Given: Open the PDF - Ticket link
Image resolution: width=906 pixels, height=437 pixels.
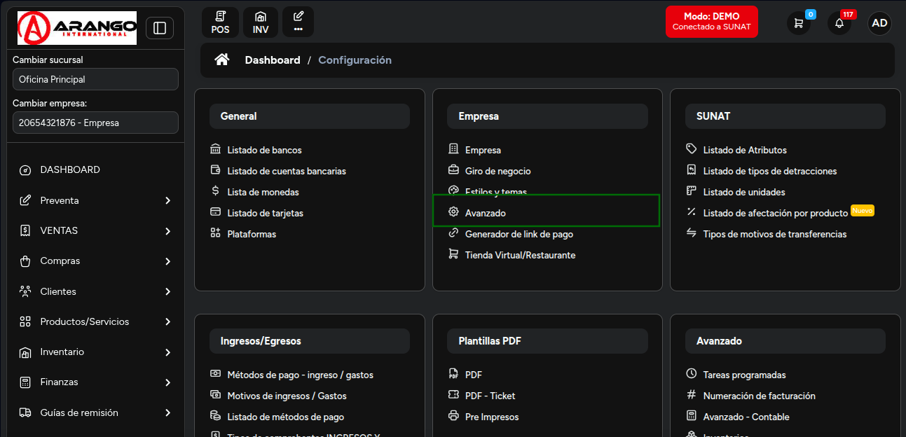Looking at the screenshot, I should 490,396.
